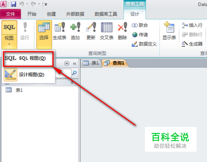Image resolution: width=207 pixels, height=162 pixels.
Task: Choose the 删除 delete query
Action: (x=122, y=31)
